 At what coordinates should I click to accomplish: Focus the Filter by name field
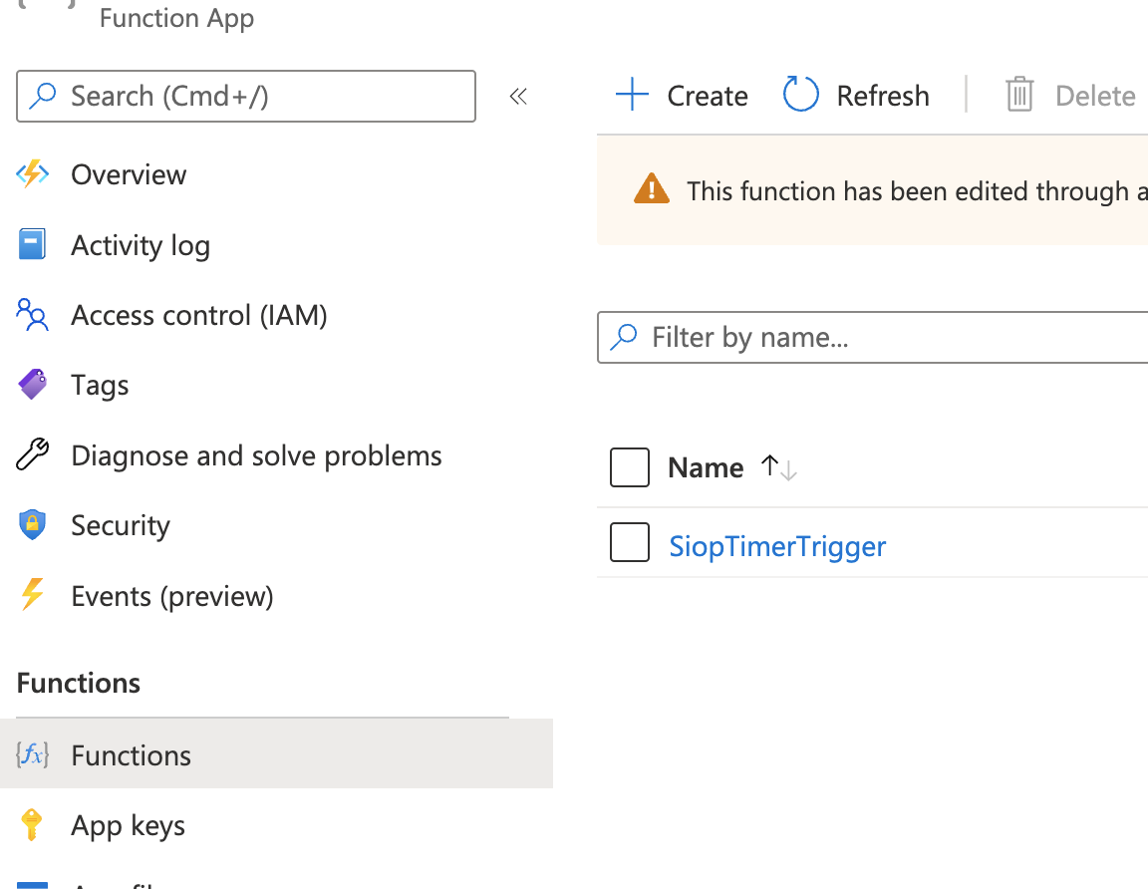tap(887, 338)
